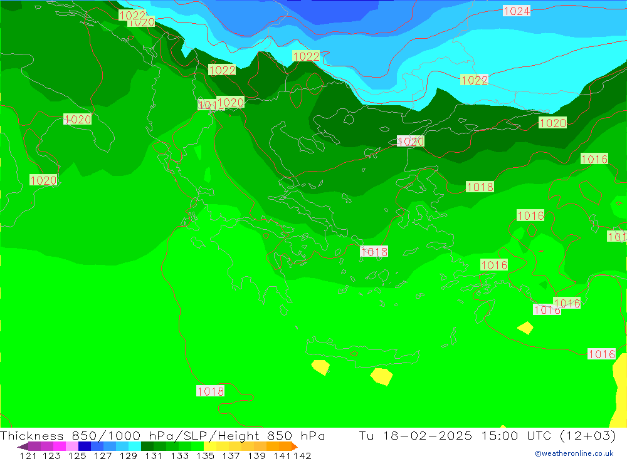Click the 15:00 UTC time text

[x=516, y=435]
